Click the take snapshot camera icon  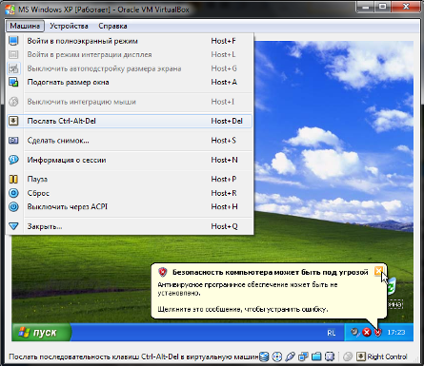pyautogui.click(x=13, y=140)
